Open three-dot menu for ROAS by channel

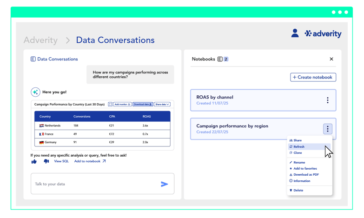327,100
